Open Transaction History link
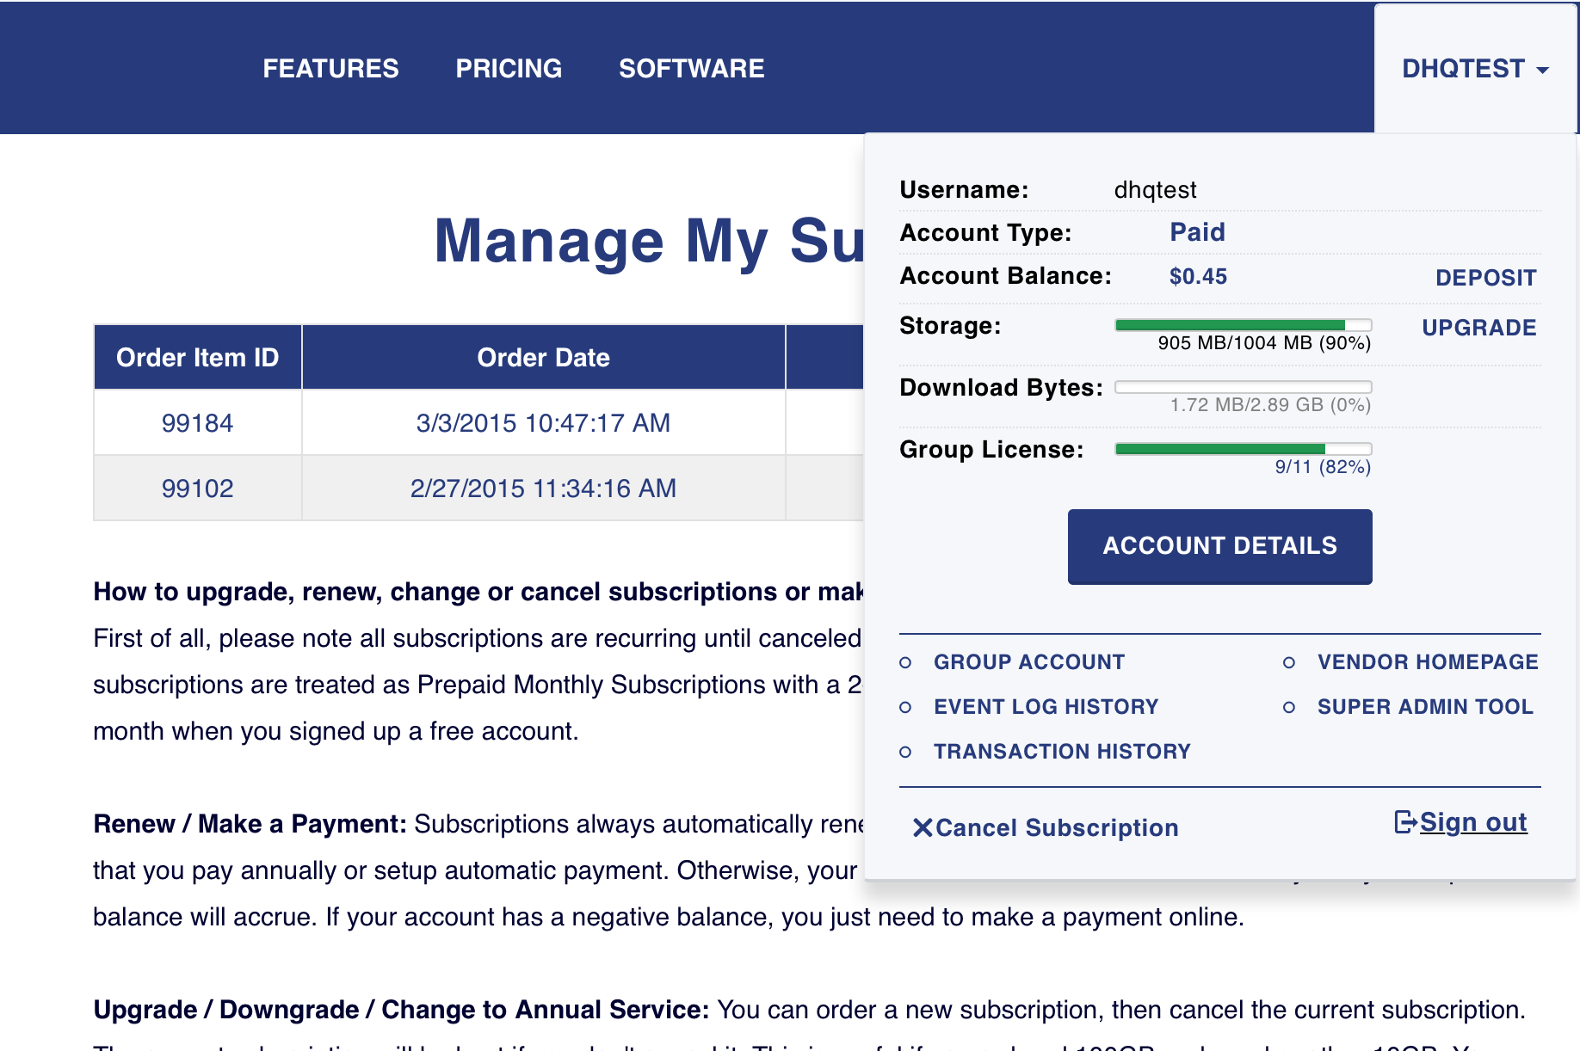The width and height of the screenshot is (1580, 1051). click(x=1062, y=752)
